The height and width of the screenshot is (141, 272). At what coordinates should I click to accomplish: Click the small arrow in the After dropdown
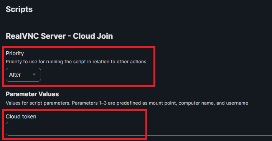[x=34, y=74]
